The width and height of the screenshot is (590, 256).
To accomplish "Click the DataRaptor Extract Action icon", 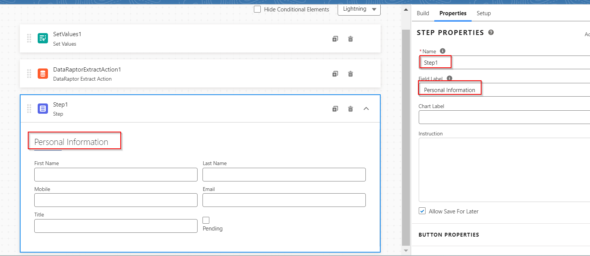I will (43, 73).
